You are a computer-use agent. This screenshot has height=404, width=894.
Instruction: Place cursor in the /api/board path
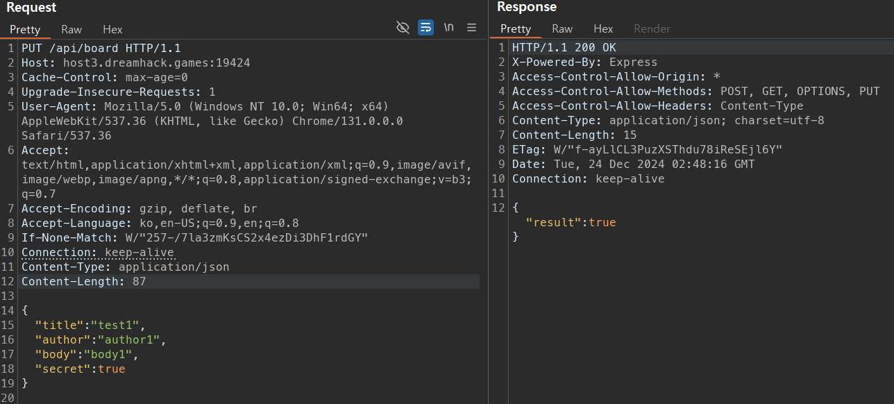pyautogui.click(x=84, y=48)
